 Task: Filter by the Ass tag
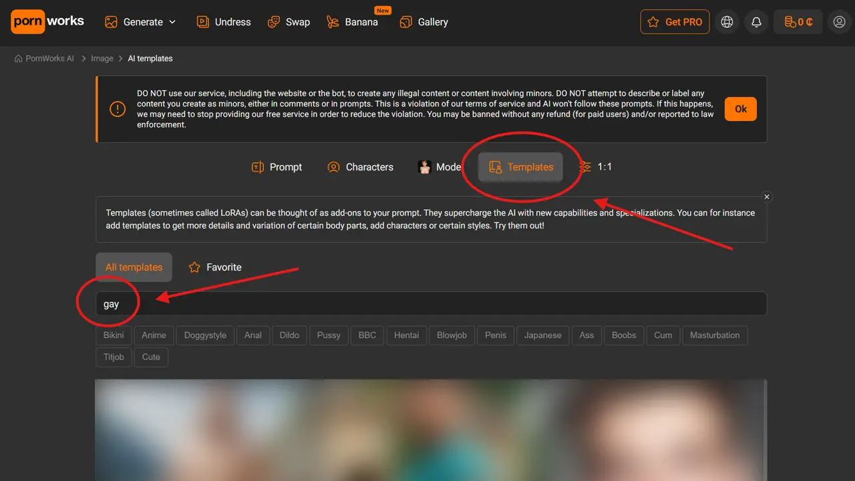pos(586,335)
